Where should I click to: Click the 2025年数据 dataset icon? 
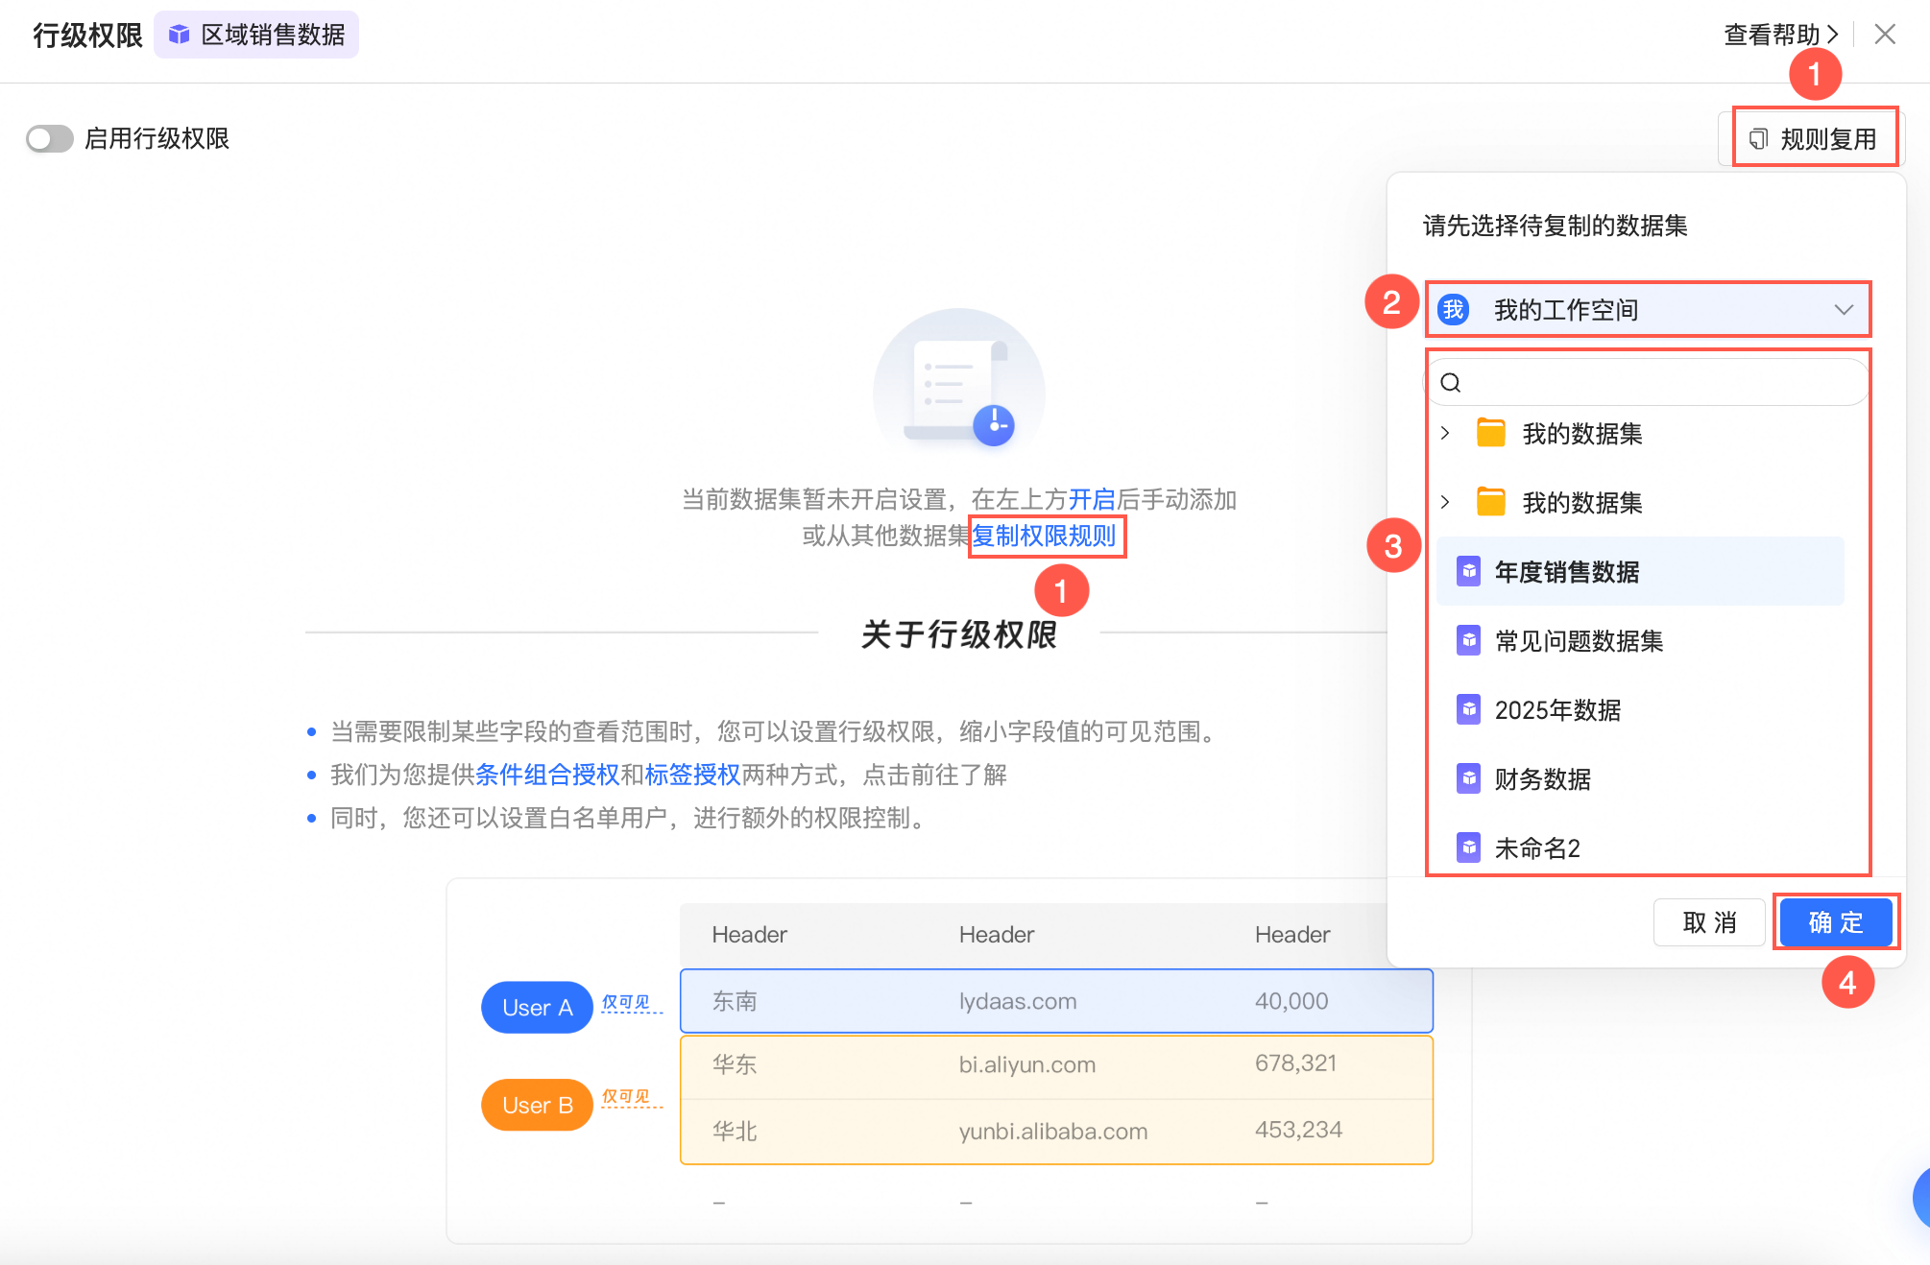[x=1468, y=710]
